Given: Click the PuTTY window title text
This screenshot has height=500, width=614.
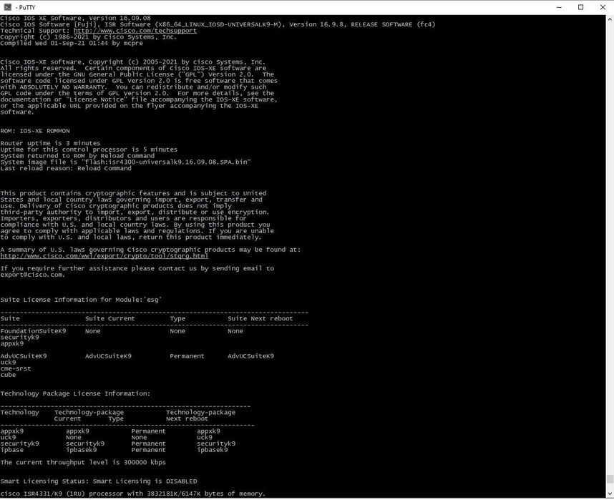Looking at the screenshot, I should (x=26, y=7).
